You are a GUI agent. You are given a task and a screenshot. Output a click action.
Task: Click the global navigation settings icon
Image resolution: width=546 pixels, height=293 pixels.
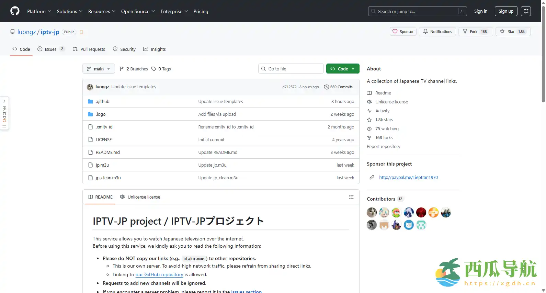(x=526, y=11)
